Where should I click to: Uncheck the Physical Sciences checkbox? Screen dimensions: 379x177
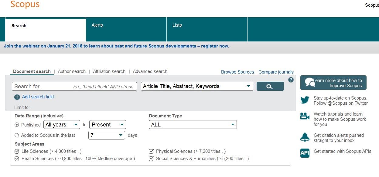151,151
